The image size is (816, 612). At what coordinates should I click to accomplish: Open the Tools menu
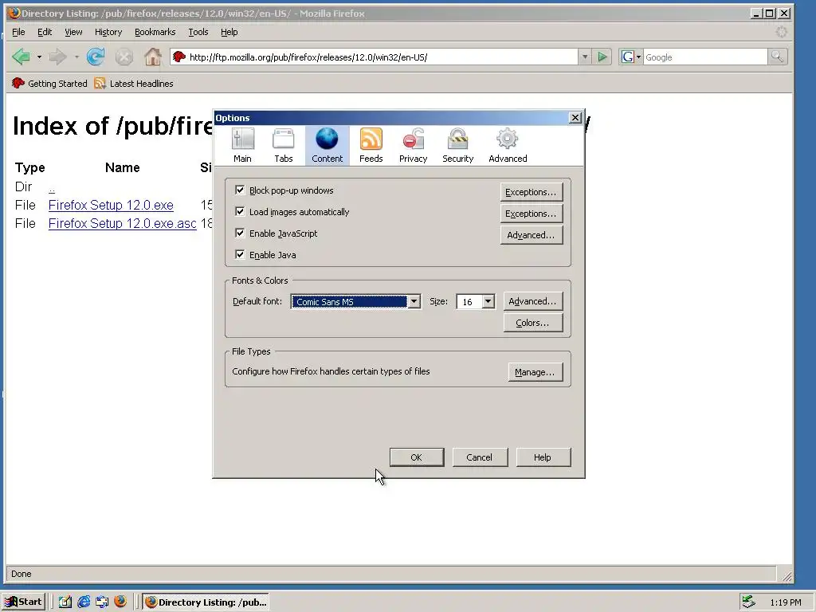click(x=198, y=32)
